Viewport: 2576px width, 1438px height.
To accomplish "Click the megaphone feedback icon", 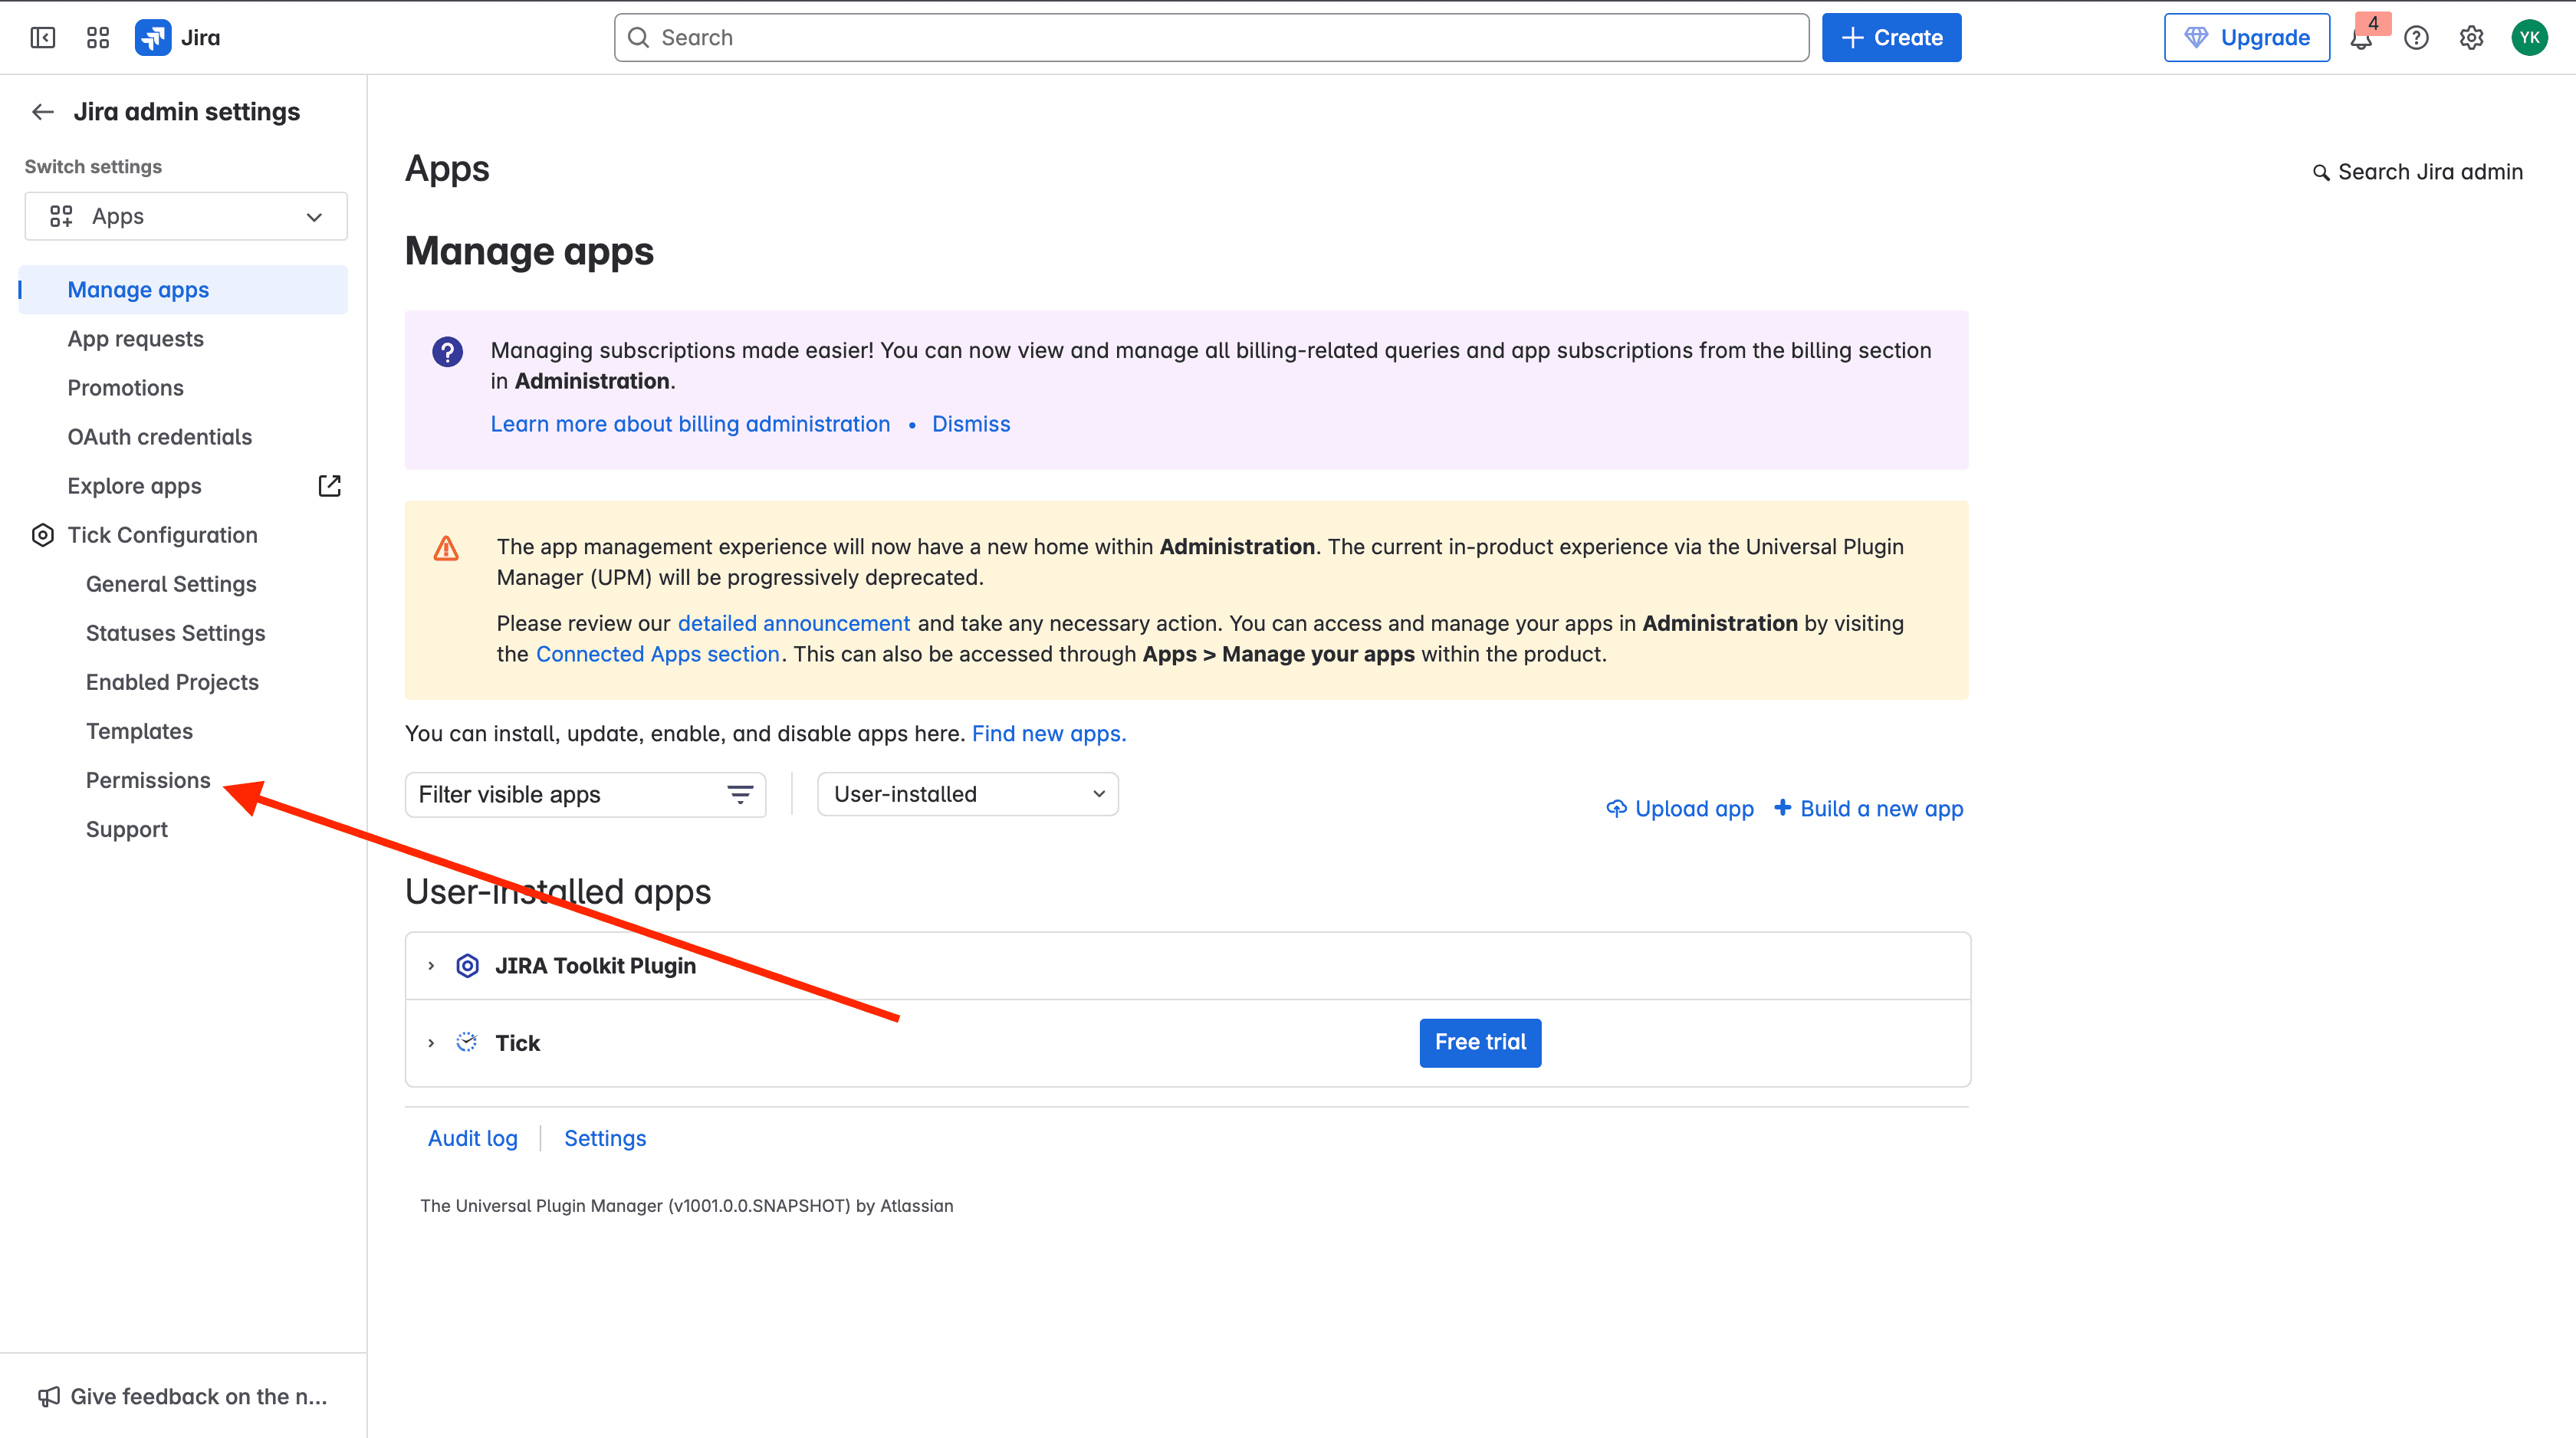I will click(49, 1397).
